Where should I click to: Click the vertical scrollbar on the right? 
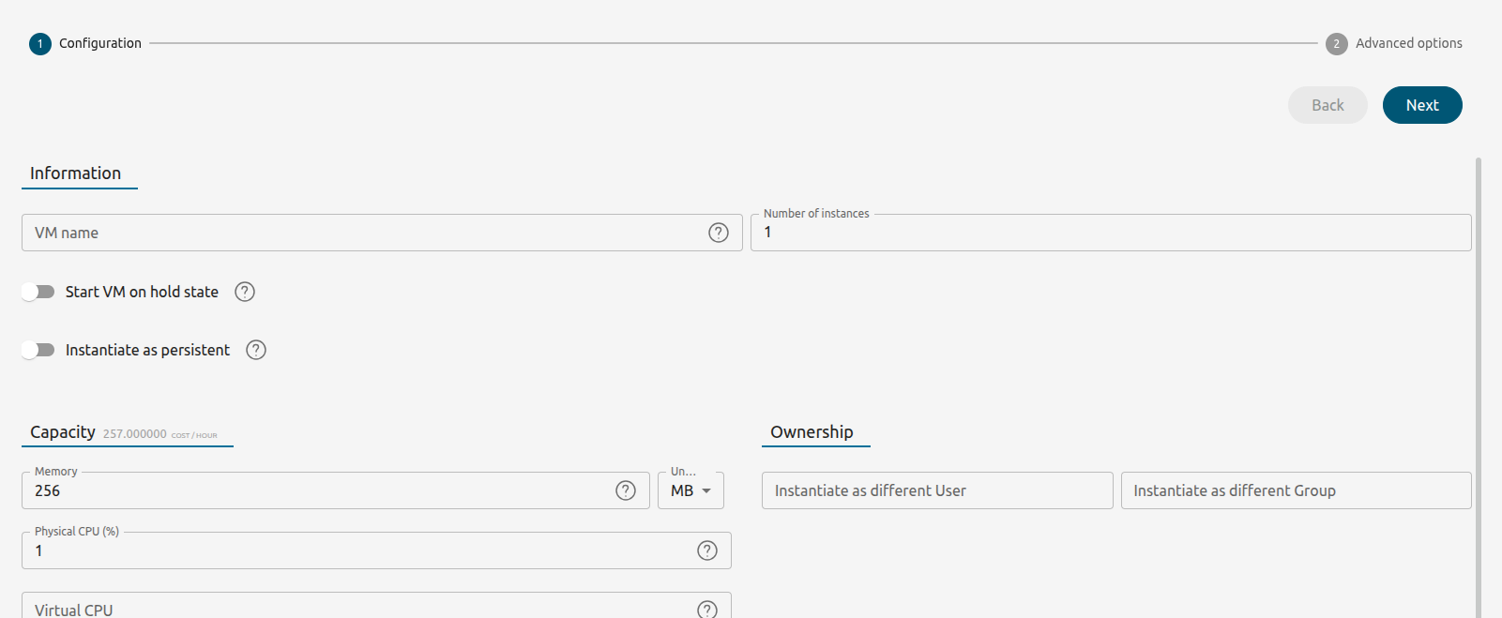pyautogui.click(x=1479, y=375)
